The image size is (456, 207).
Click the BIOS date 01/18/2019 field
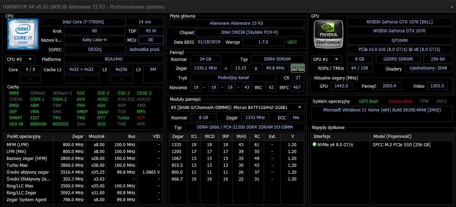(209, 42)
